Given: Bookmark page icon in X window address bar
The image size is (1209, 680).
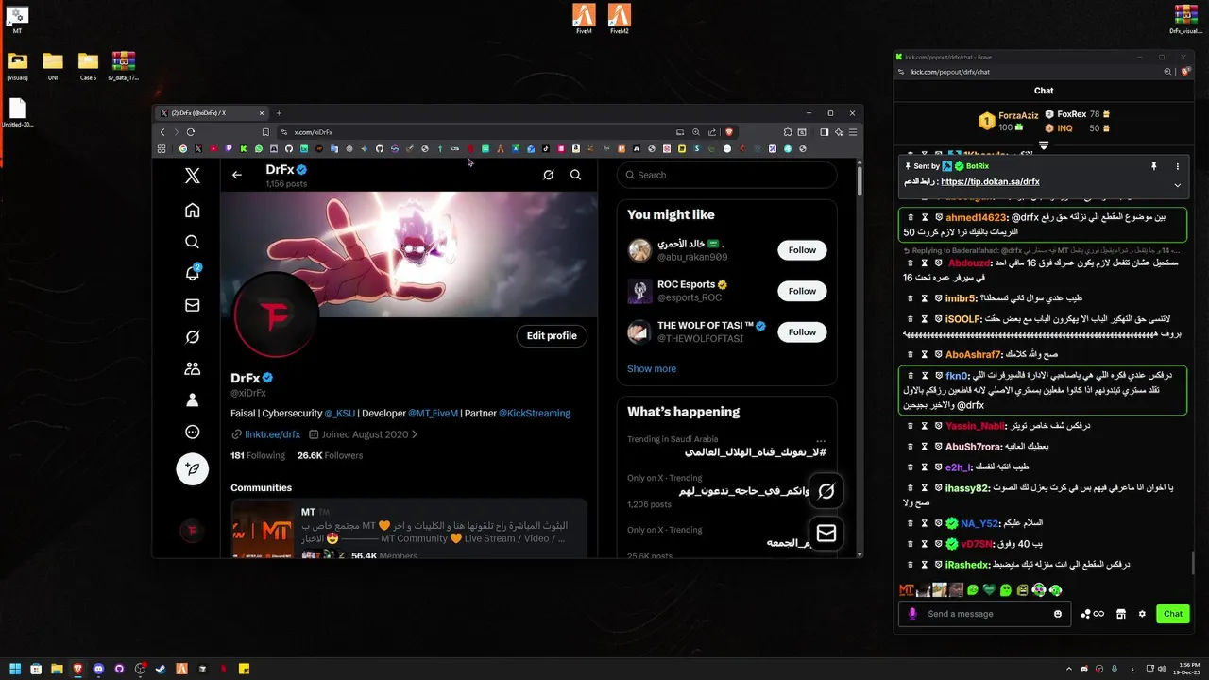Looking at the screenshot, I should pos(265,132).
